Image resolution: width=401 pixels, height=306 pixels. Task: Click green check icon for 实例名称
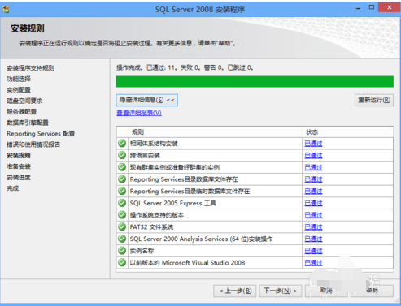(122, 251)
